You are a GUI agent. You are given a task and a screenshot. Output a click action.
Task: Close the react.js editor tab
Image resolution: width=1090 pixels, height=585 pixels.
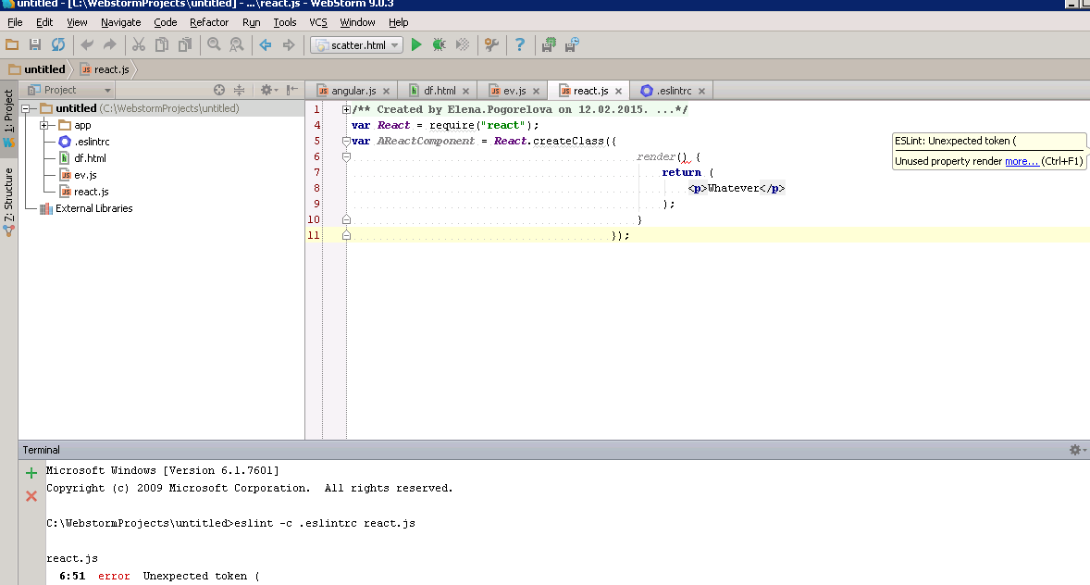[619, 91]
